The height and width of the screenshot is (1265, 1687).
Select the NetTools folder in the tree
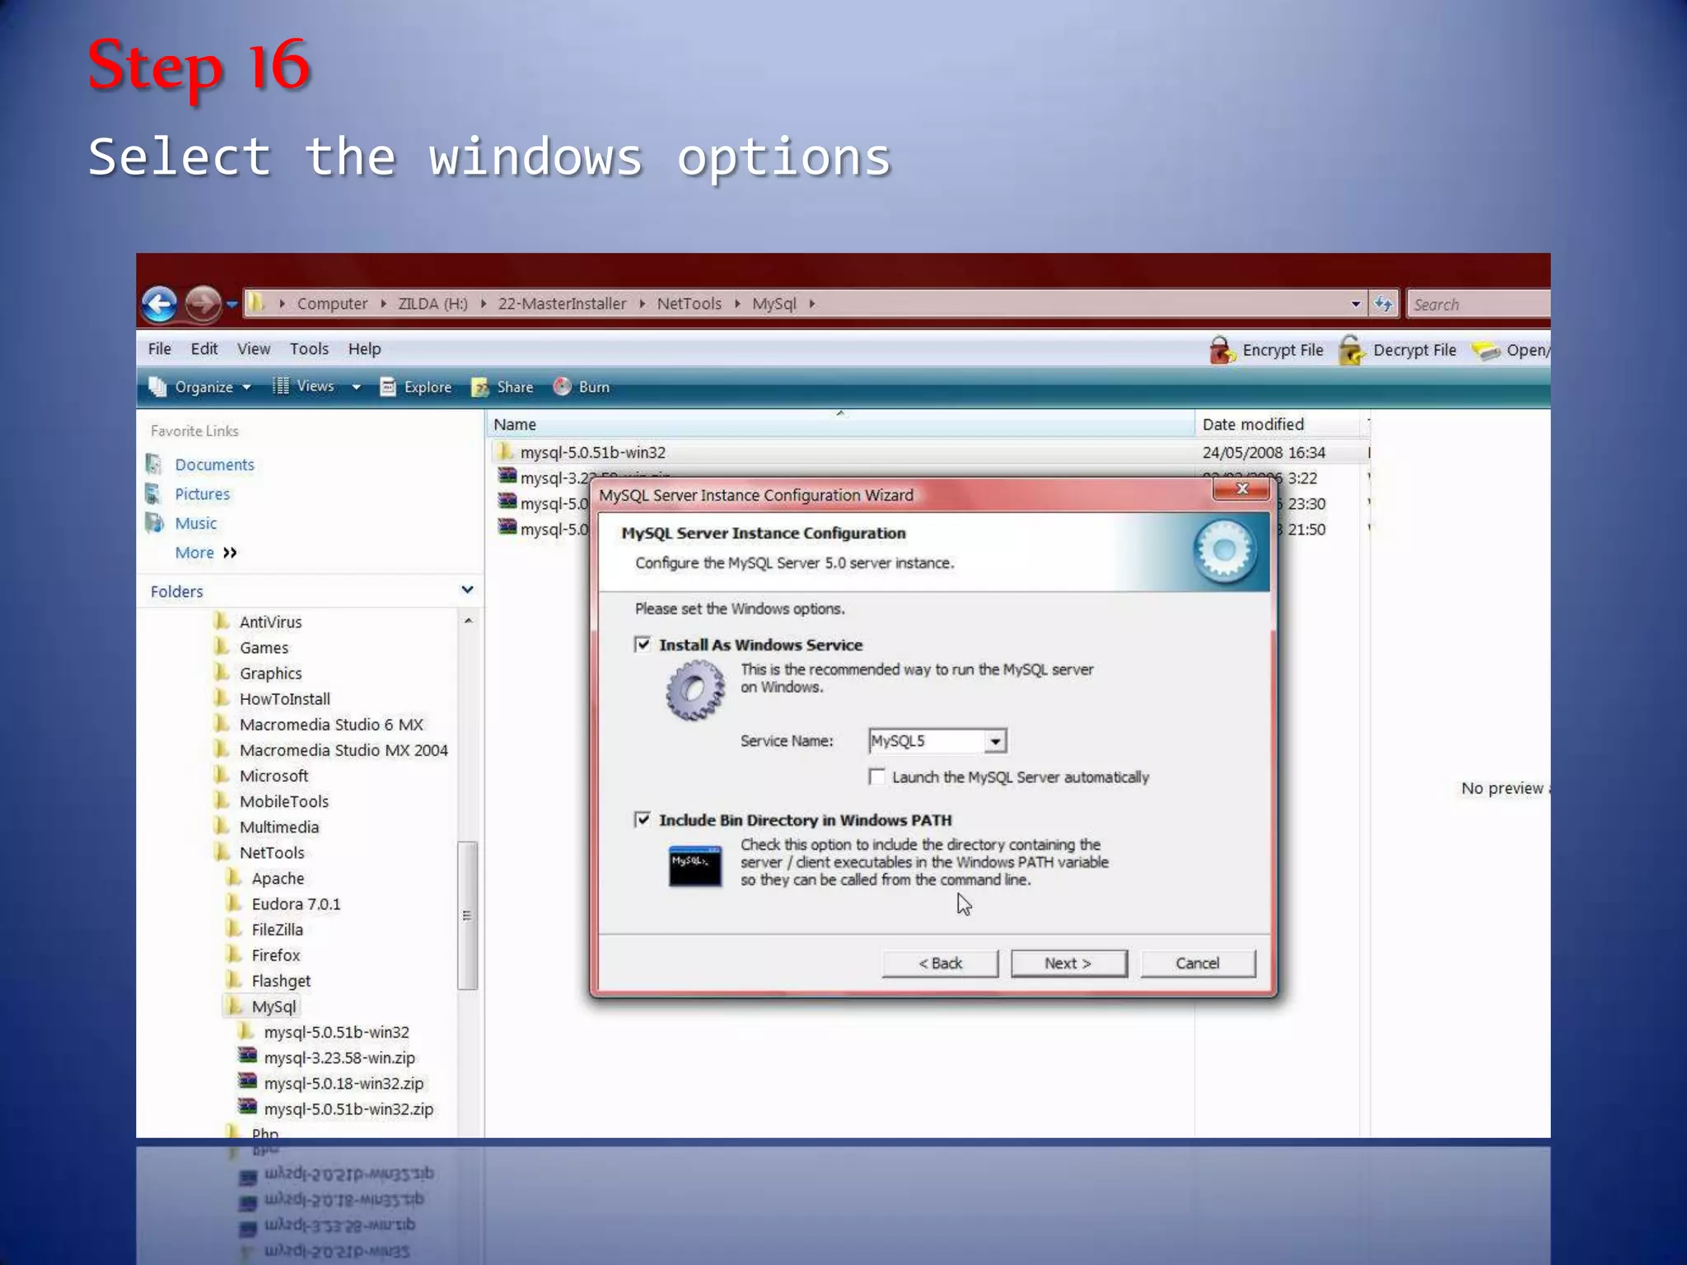point(272,852)
